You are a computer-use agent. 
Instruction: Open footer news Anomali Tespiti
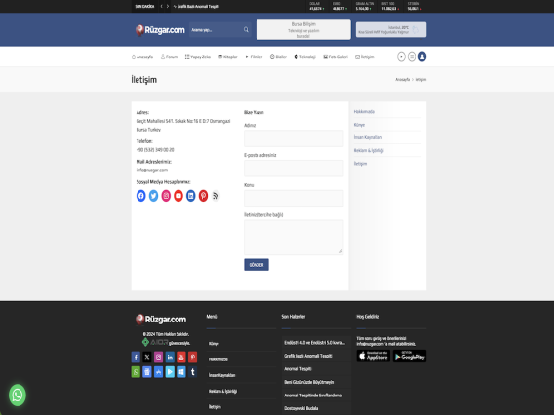[297, 369]
